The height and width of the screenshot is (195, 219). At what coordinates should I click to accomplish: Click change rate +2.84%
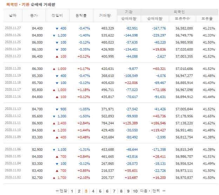84,123
